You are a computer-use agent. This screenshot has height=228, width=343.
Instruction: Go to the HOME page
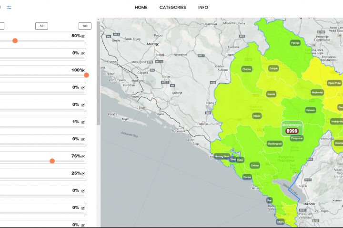point(141,8)
